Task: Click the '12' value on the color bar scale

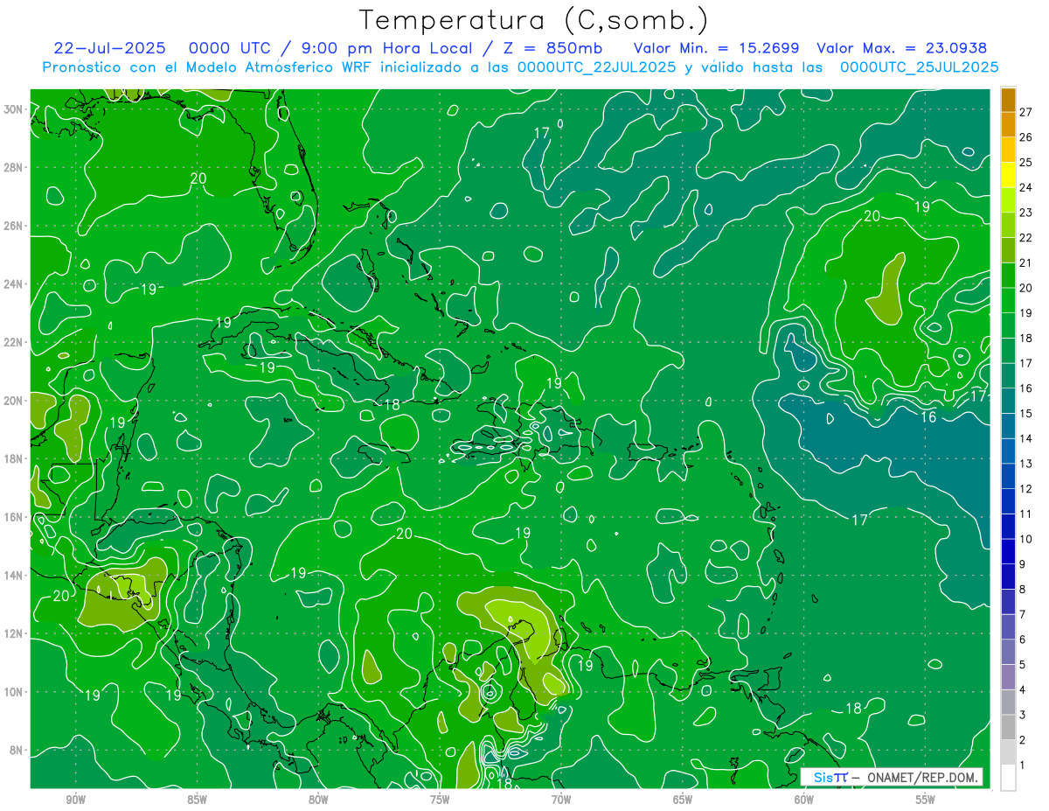Action: click(x=1026, y=488)
